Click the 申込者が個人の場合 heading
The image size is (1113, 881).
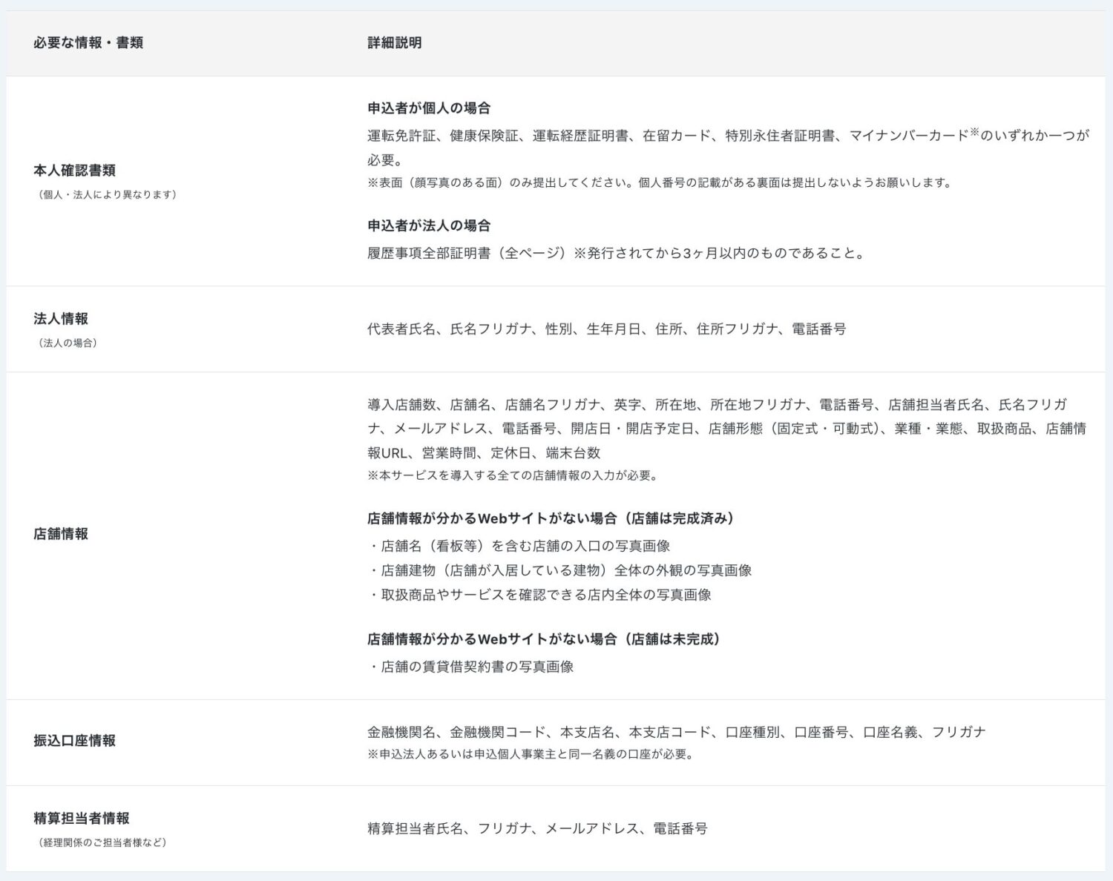430,107
